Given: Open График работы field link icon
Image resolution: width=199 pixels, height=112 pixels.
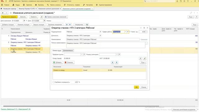Looking at the screenshot, I should pyautogui.click(x=128, y=32).
